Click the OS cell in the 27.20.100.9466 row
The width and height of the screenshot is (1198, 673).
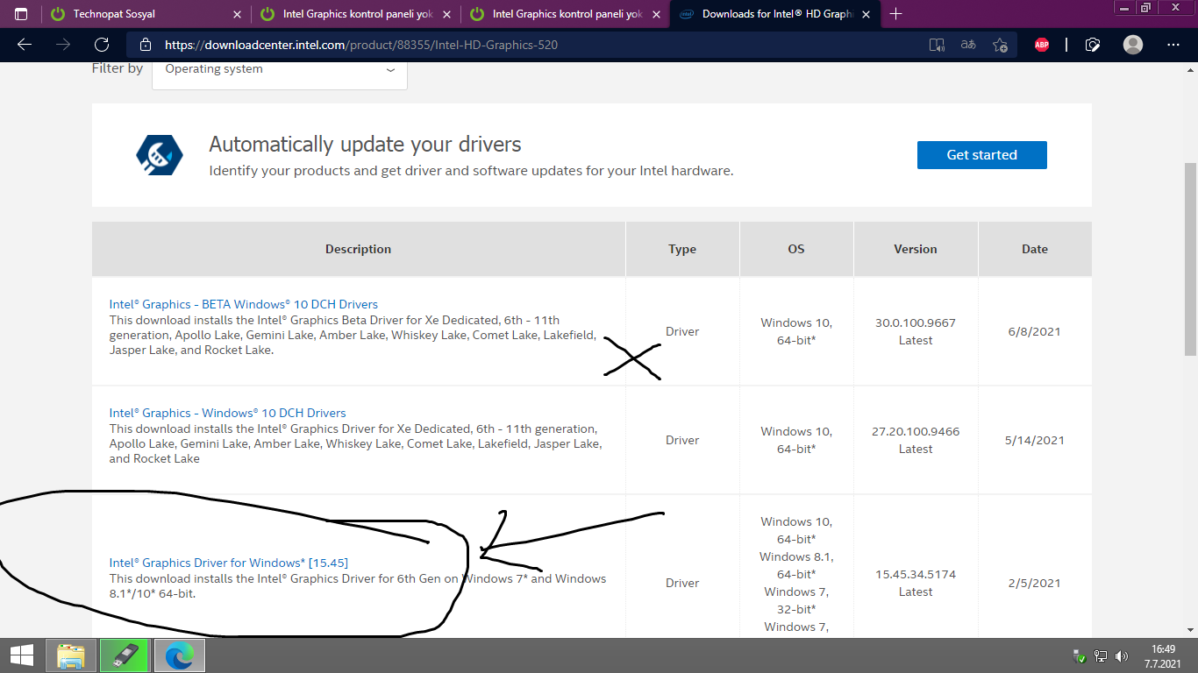796,440
